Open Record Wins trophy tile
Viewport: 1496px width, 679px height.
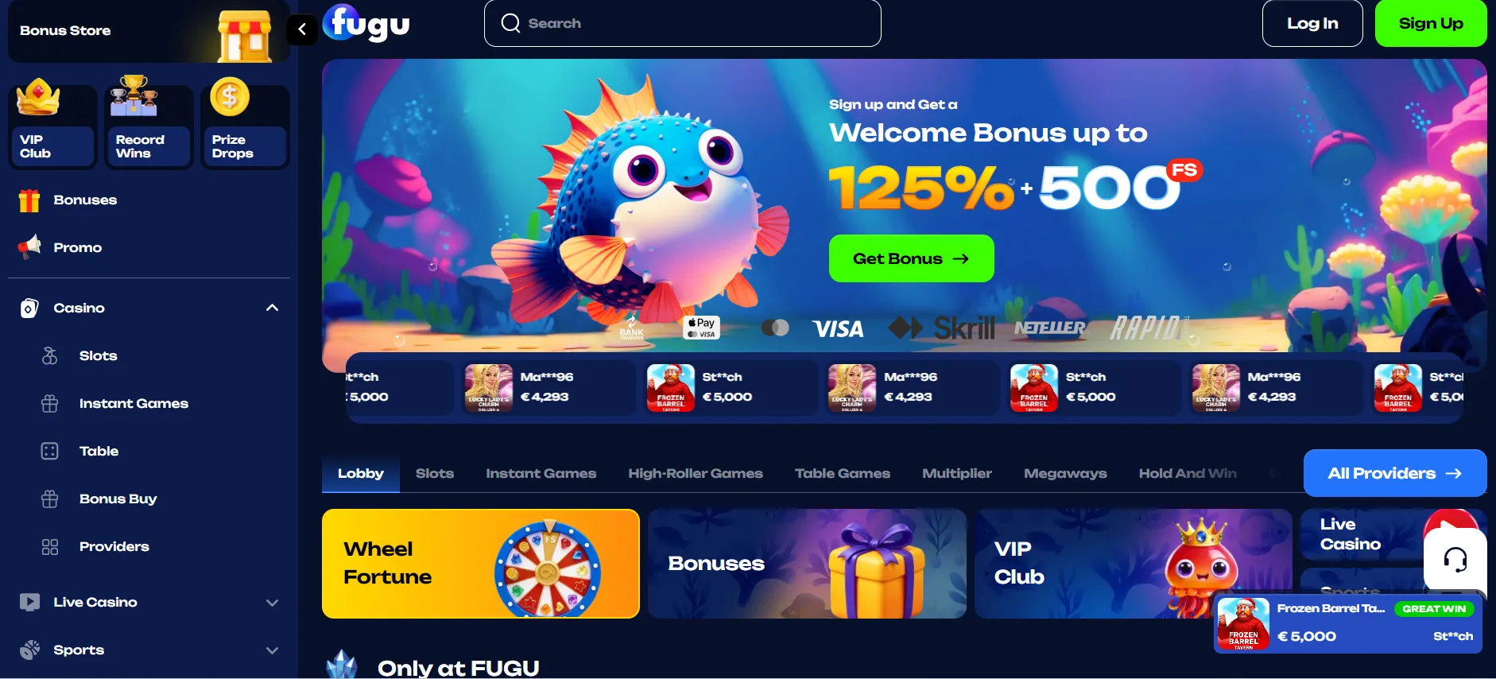point(149,125)
